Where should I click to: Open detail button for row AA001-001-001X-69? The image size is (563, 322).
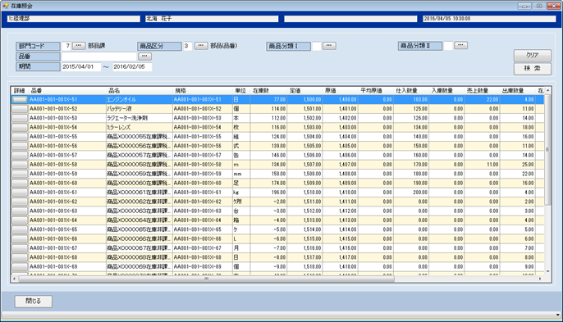(x=20, y=267)
